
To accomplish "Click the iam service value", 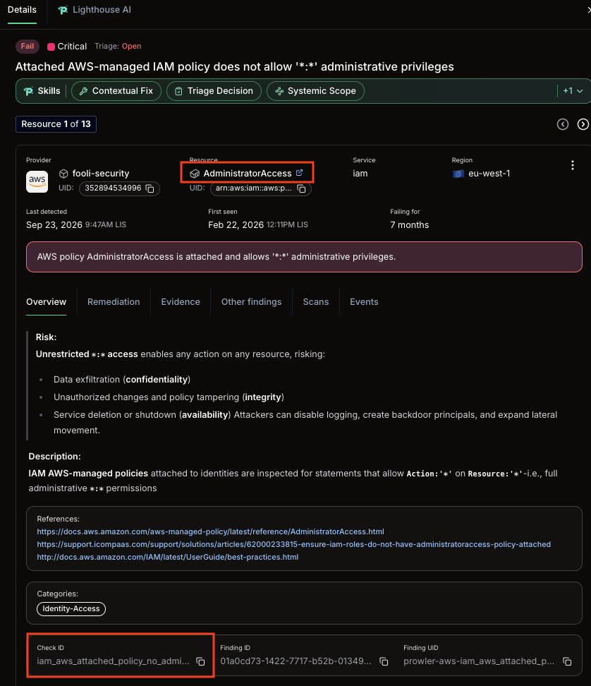I will point(360,173).
